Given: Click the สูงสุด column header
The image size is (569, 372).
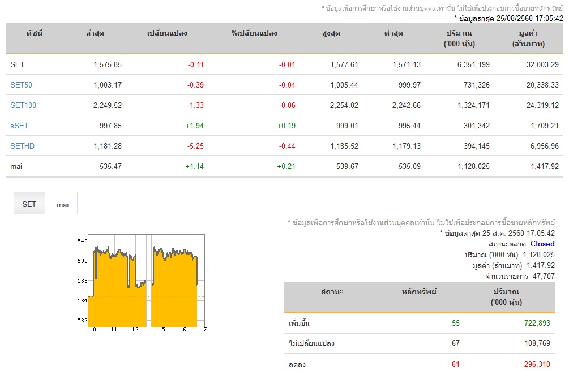Looking at the screenshot, I should pyautogui.click(x=331, y=33).
